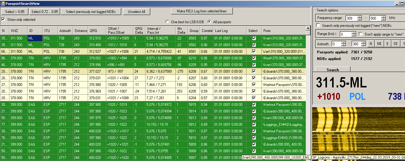Make REU Log from selected lines
Image resolution: width=405 pixels, height=161 pixels.
(202, 11)
